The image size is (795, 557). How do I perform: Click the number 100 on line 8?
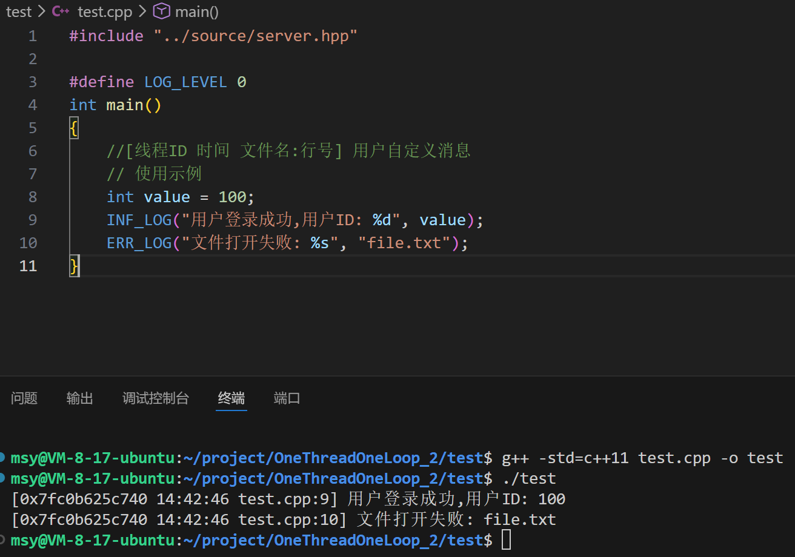pos(232,197)
